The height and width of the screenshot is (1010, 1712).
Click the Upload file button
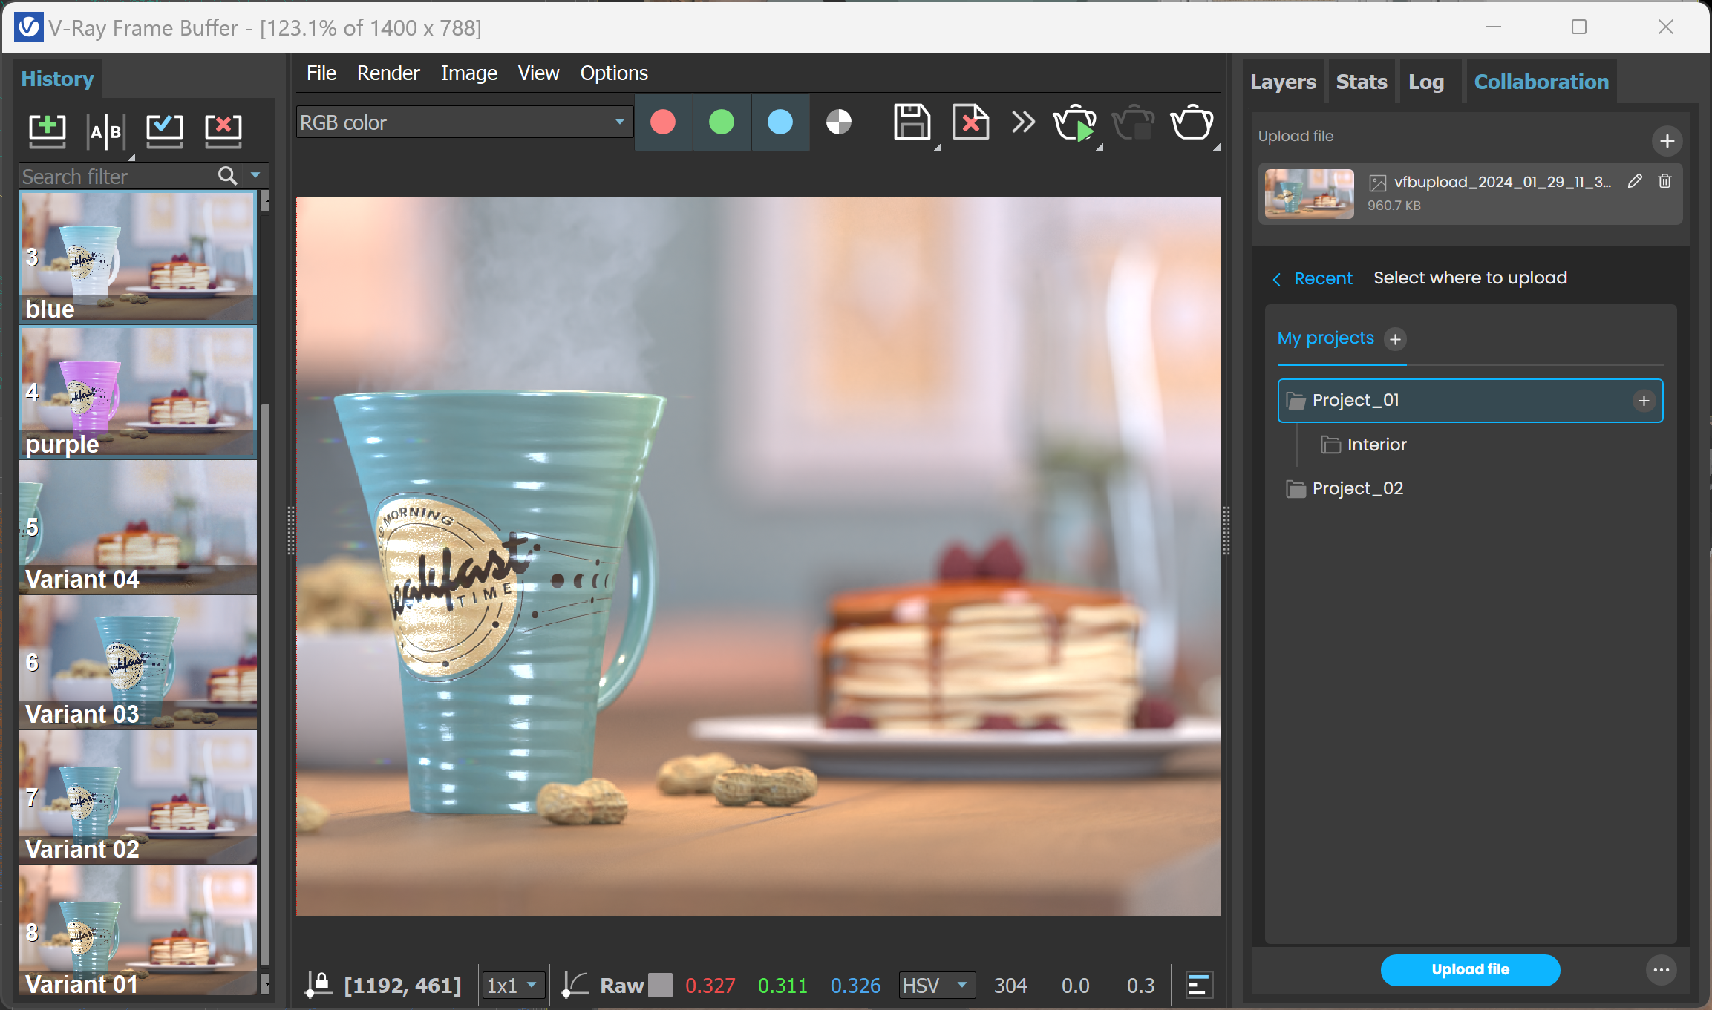click(1469, 969)
